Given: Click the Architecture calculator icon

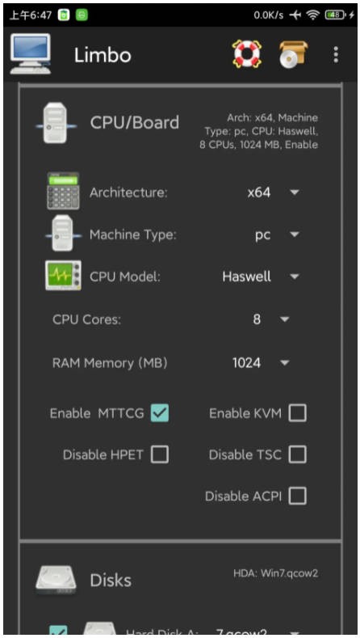Looking at the screenshot, I should pos(63,191).
